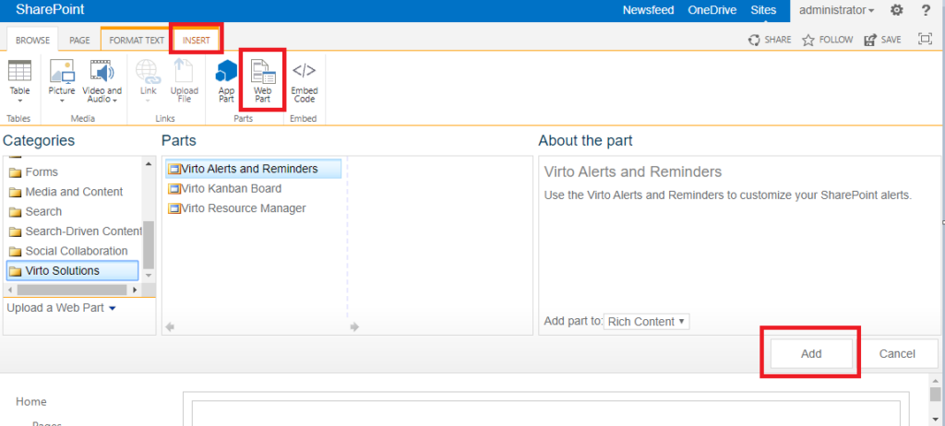
Task: Click the page vertical scrollbar thumb
Action: 935,394
